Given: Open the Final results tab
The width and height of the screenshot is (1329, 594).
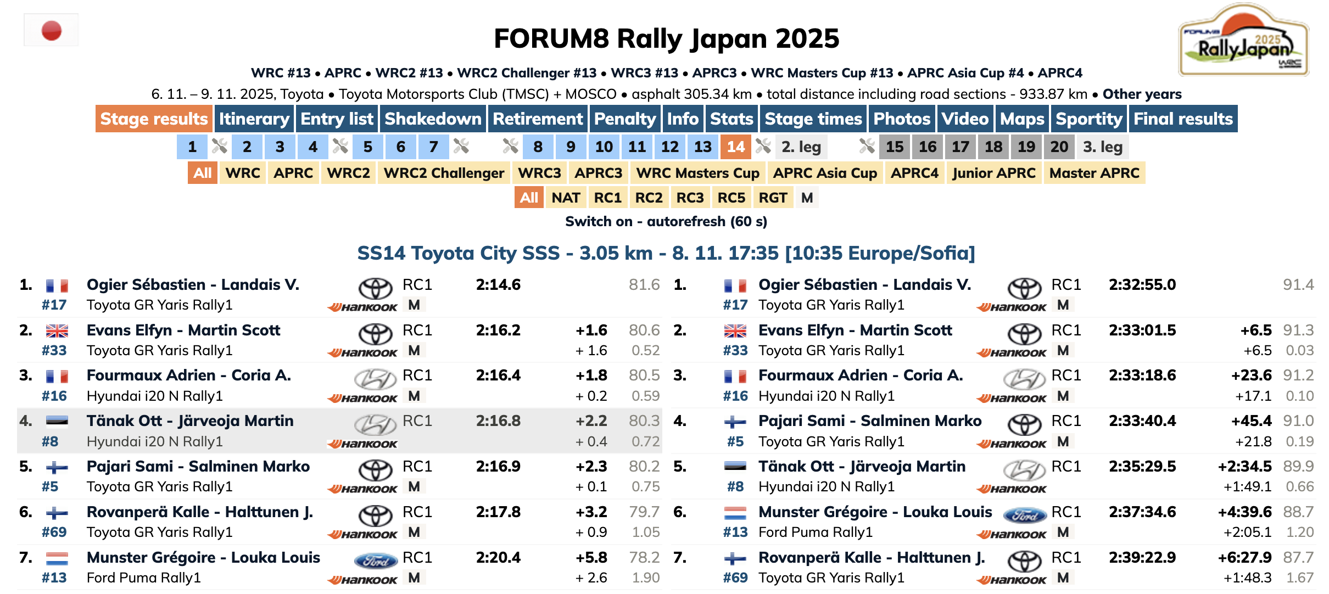Looking at the screenshot, I should tap(1183, 119).
